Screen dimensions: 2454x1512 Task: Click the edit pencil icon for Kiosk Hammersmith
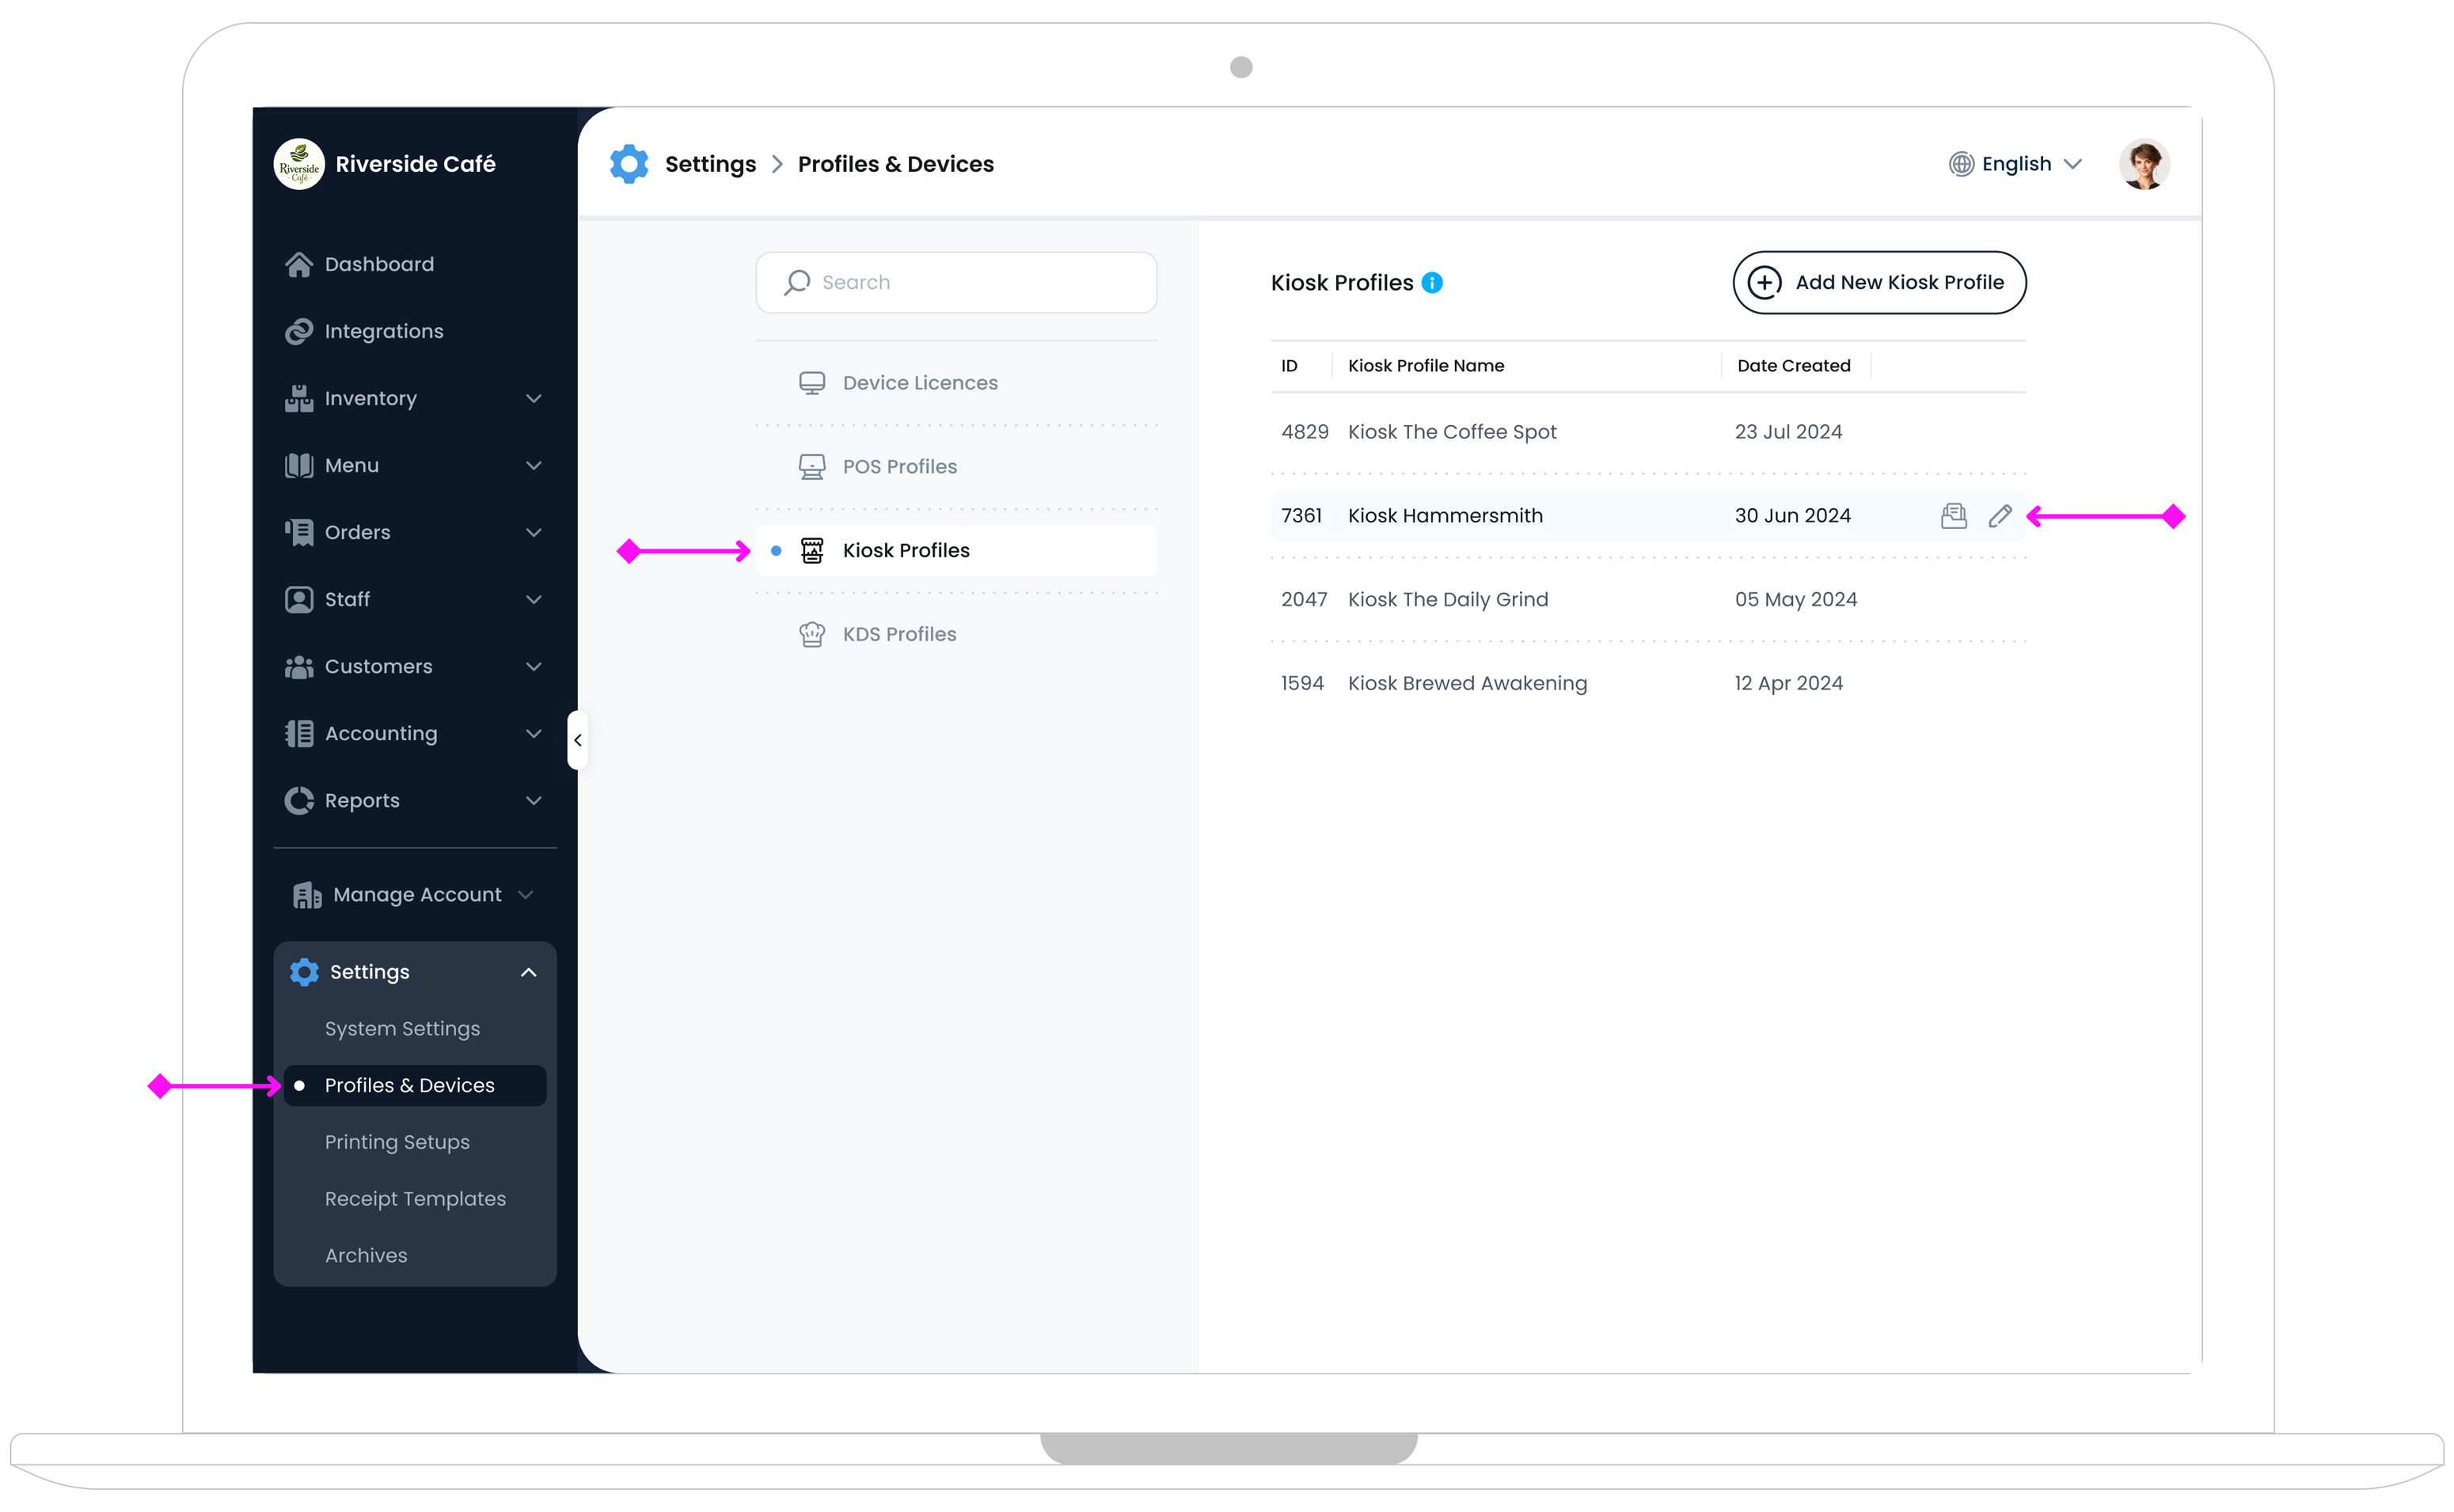pos(1999,516)
